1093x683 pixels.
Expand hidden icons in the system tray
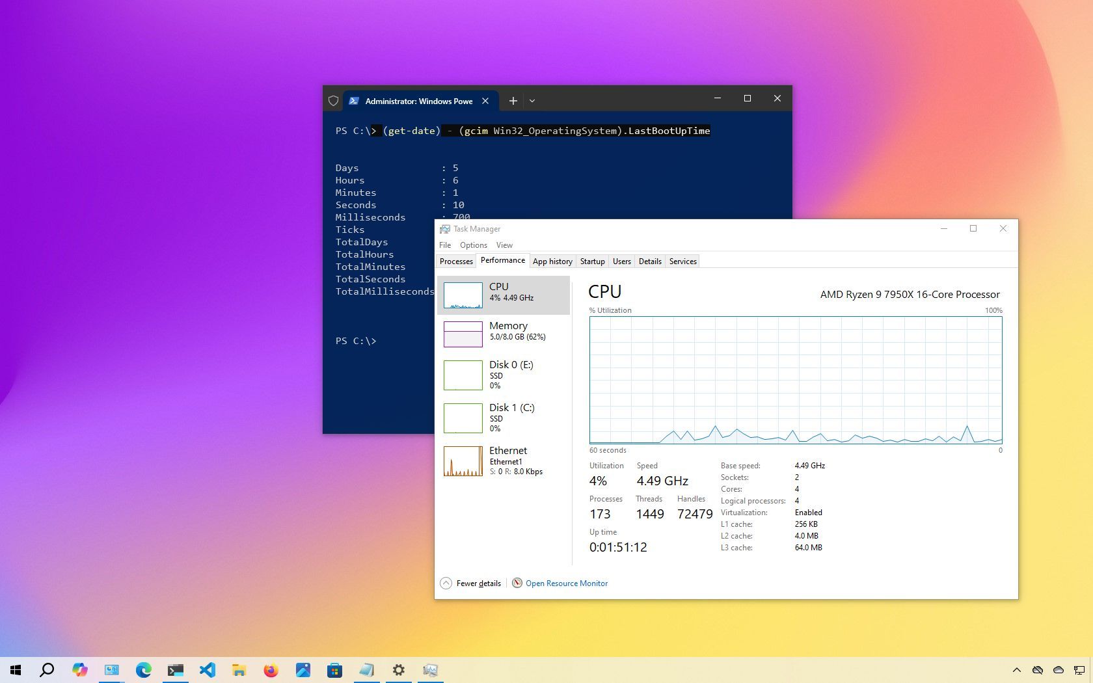tap(1016, 671)
